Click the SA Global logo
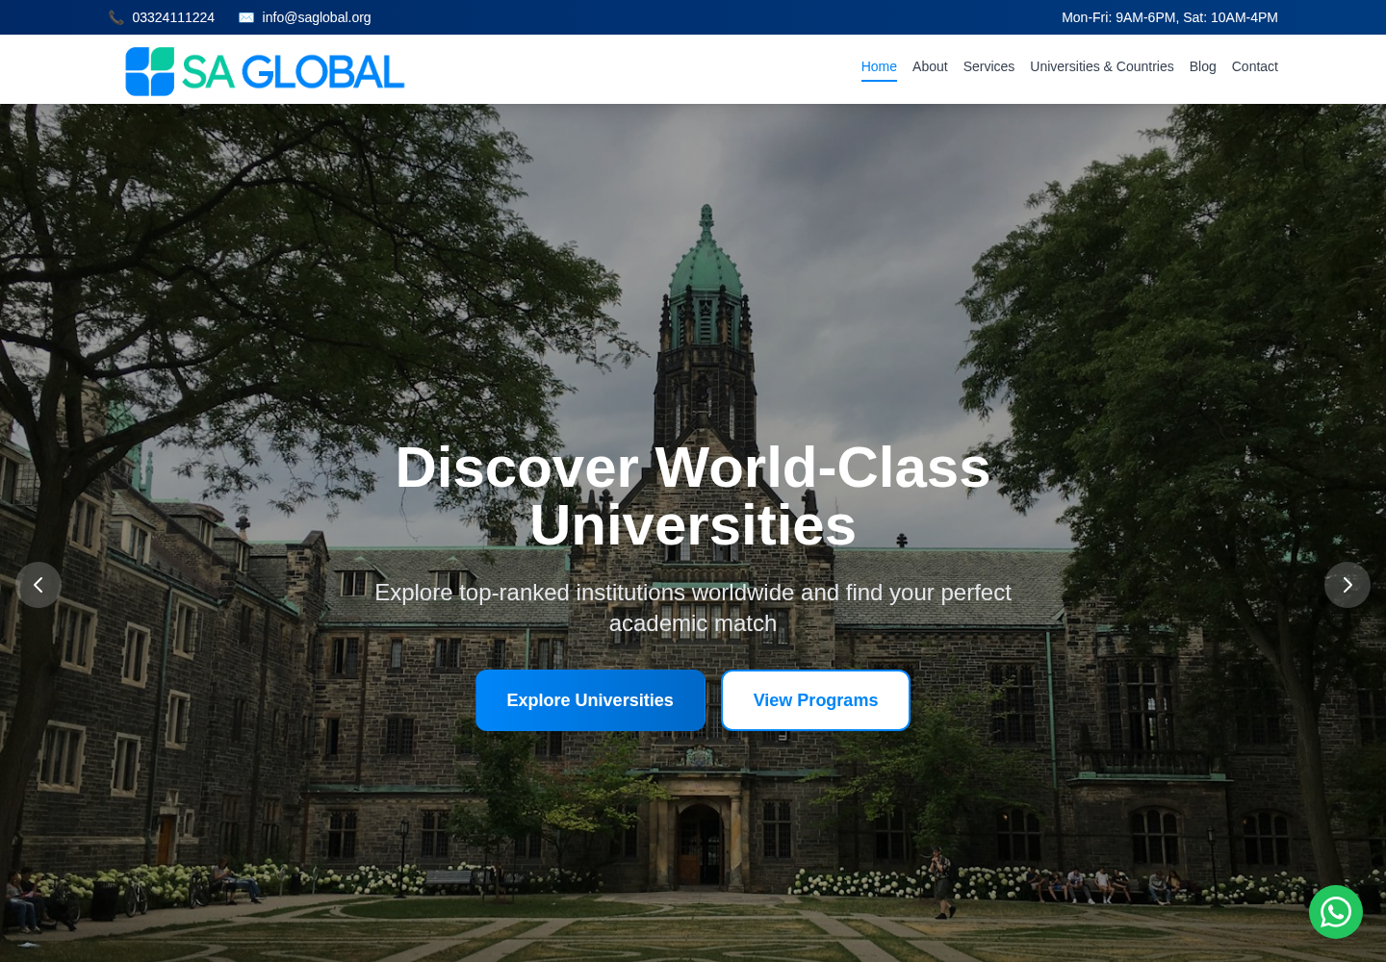1386x962 pixels. 265,71
